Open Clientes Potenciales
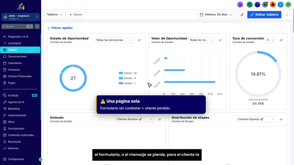This screenshot has height=165, width=294. point(20,76)
